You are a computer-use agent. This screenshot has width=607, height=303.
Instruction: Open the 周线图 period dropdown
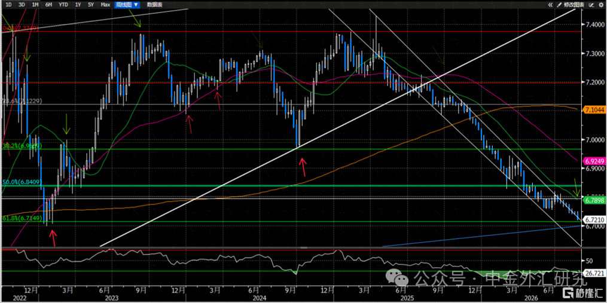pos(126,5)
